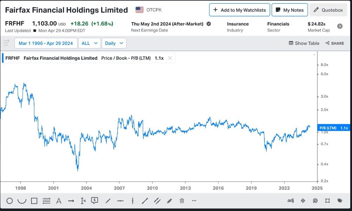Viewport: 352px width, 211px height.
Task: Click the trash delete drawings icon
Action: click(182, 201)
